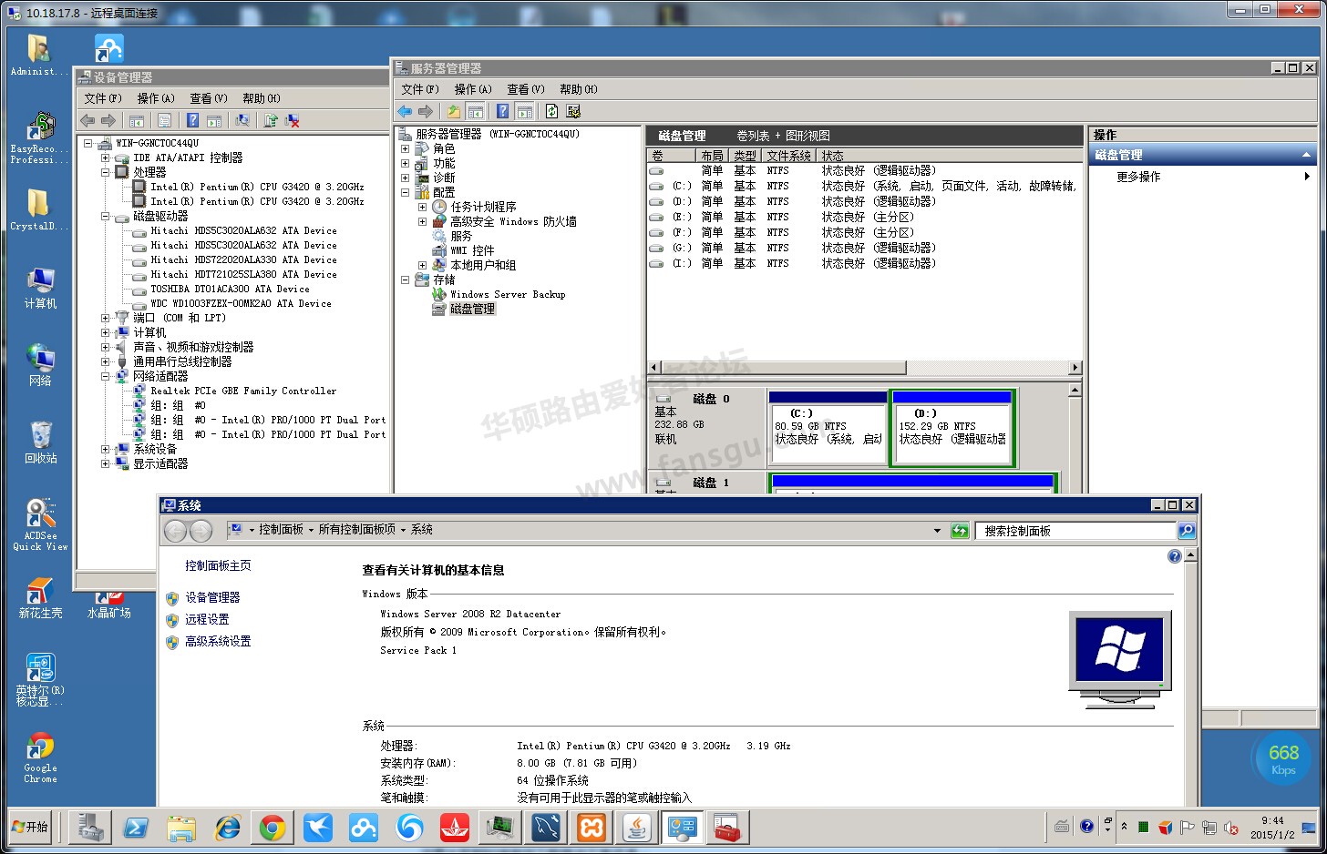Expand 端口 (COM 和 LPT) node
Image resolution: width=1327 pixels, height=854 pixels.
pos(106,319)
